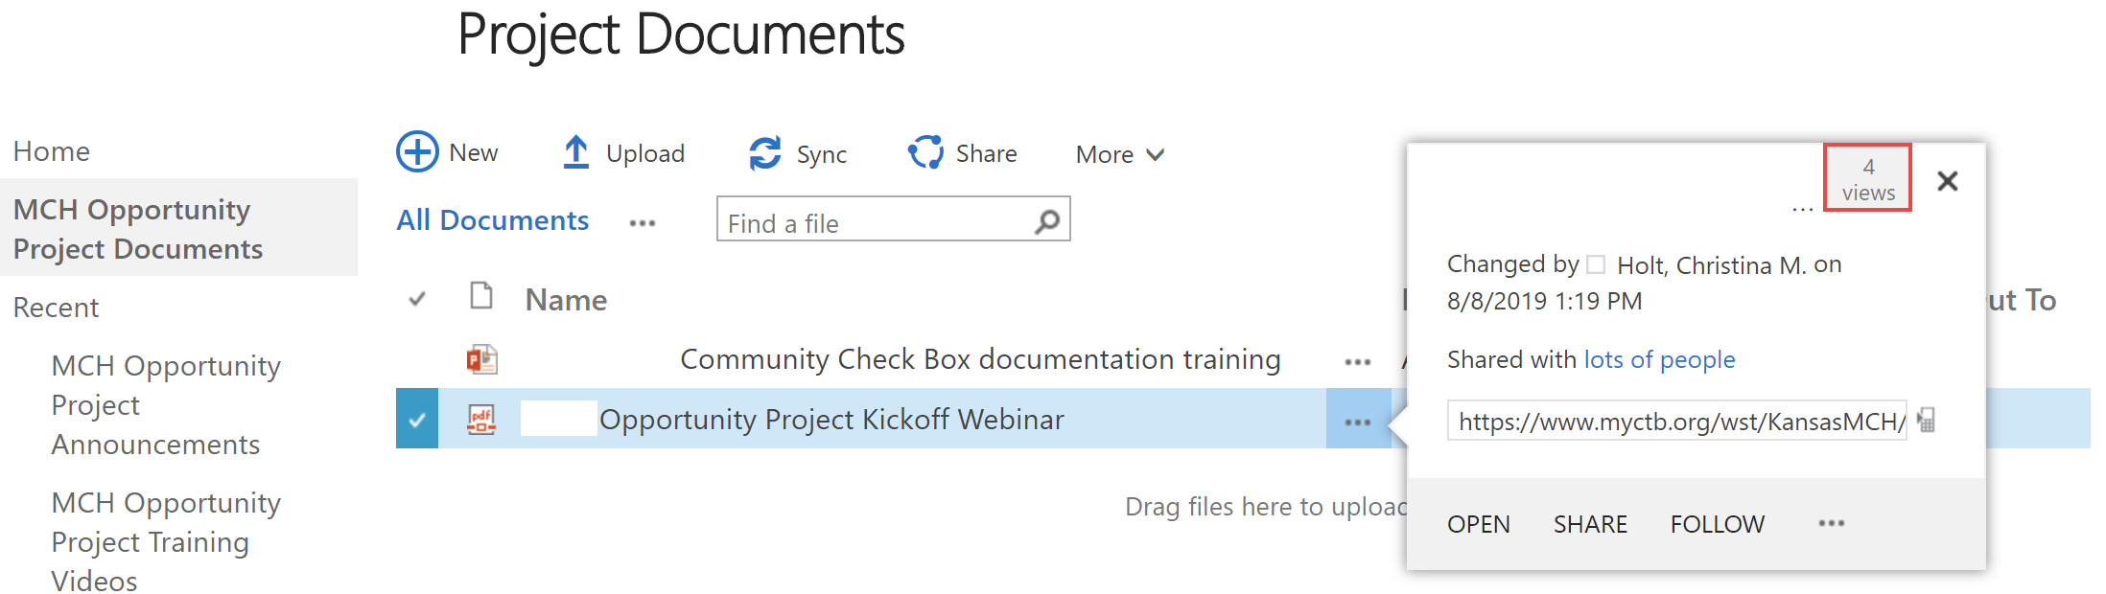The width and height of the screenshot is (2106, 594).
Task: Click the OPEN button in the callout
Action: pyautogui.click(x=1479, y=524)
